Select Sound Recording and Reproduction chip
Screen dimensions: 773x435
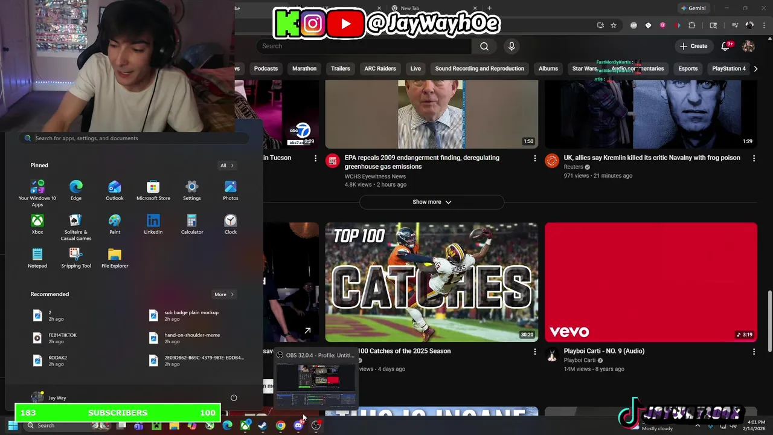coord(480,68)
